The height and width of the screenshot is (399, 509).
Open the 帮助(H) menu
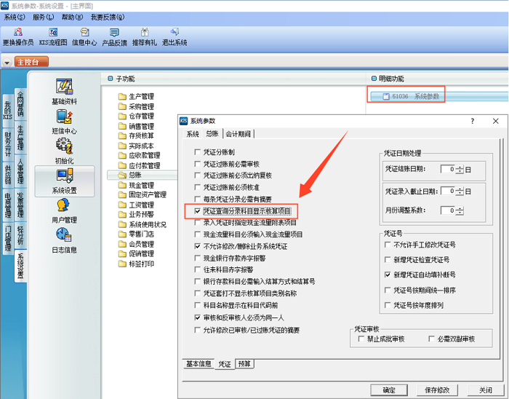click(x=72, y=17)
